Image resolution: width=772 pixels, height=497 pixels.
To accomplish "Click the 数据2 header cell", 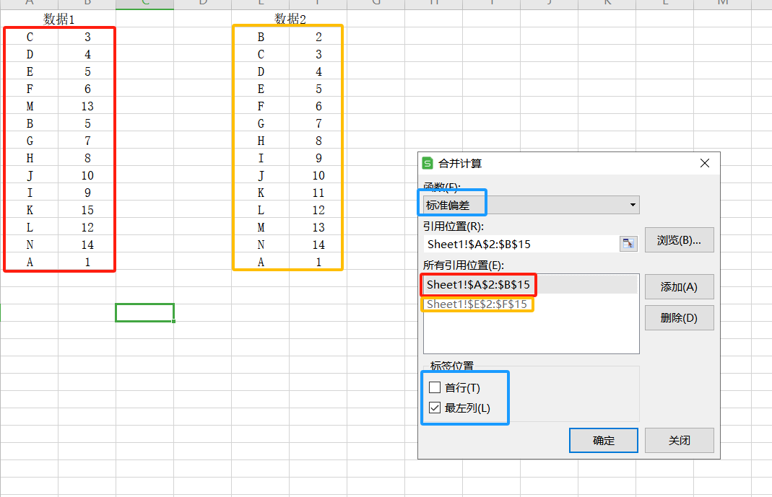I will (x=290, y=19).
